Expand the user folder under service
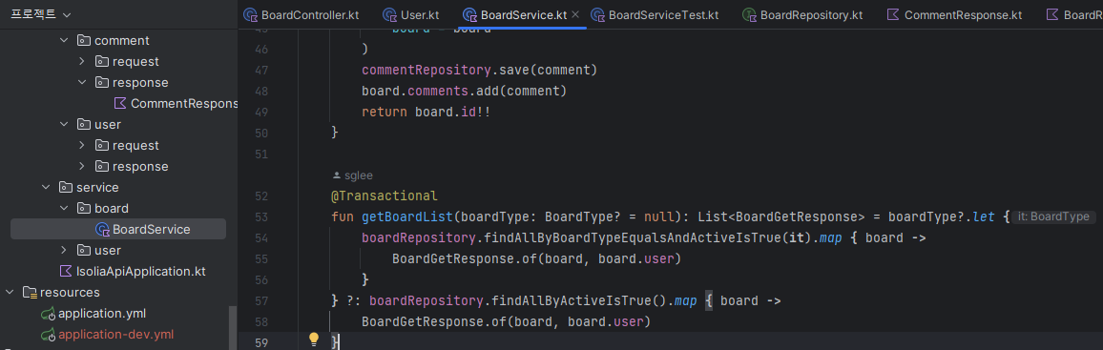 pyautogui.click(x=64, y=250)
